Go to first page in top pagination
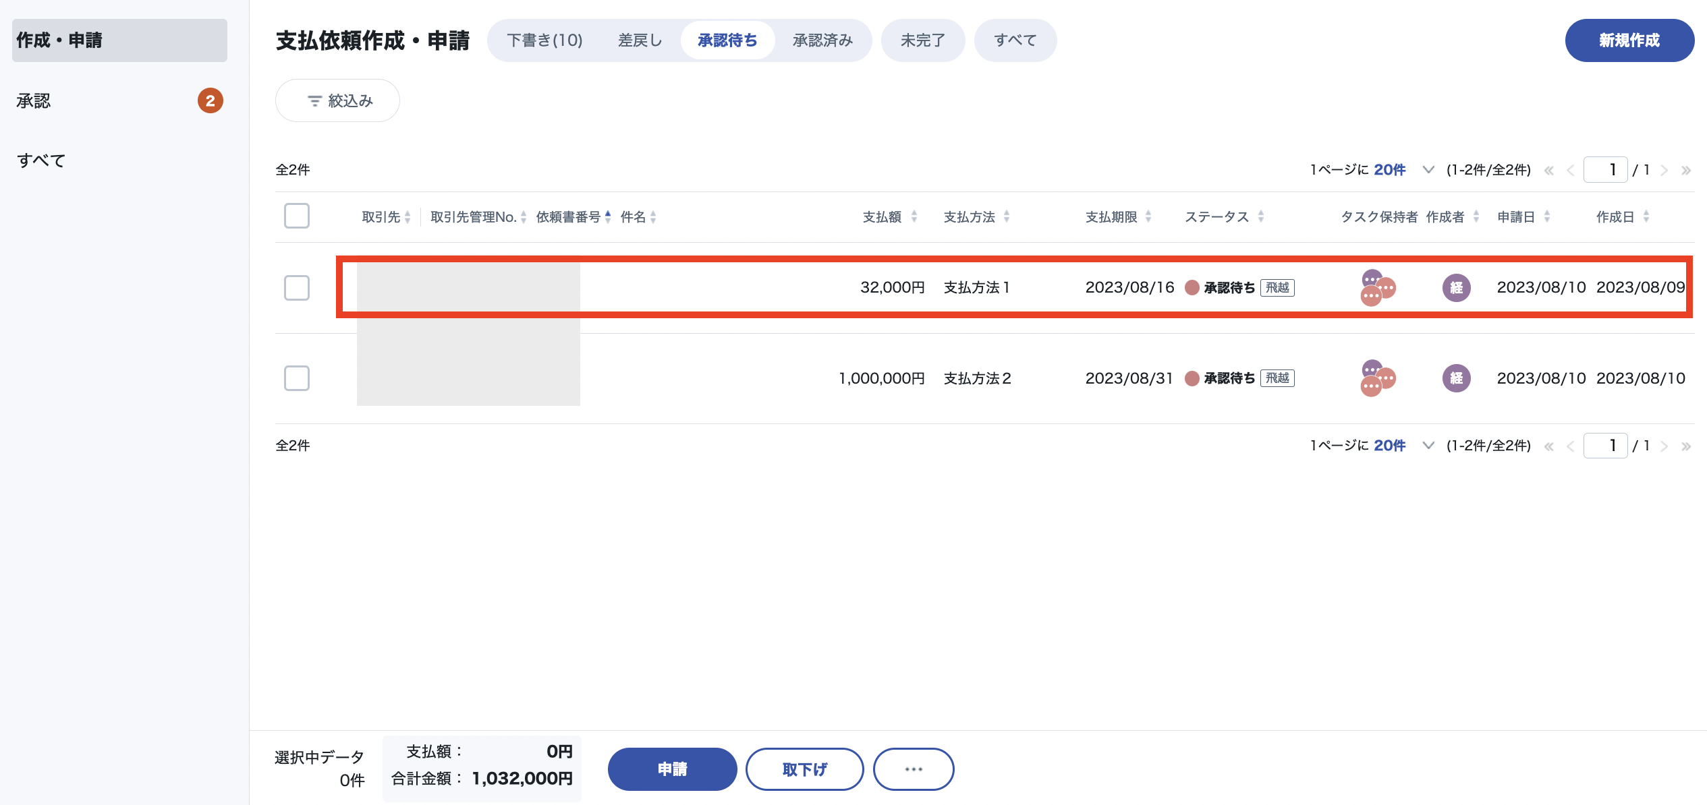The image size is (1707, 805). click(1549, 171)
